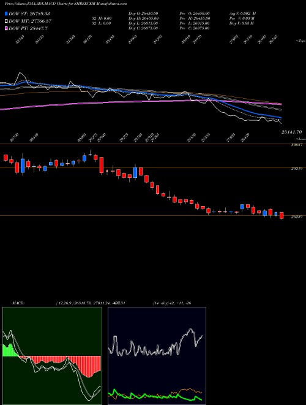306x405 pixels.
Task: Click the Pre C previous close value
Action: click(x=194, y=28)
